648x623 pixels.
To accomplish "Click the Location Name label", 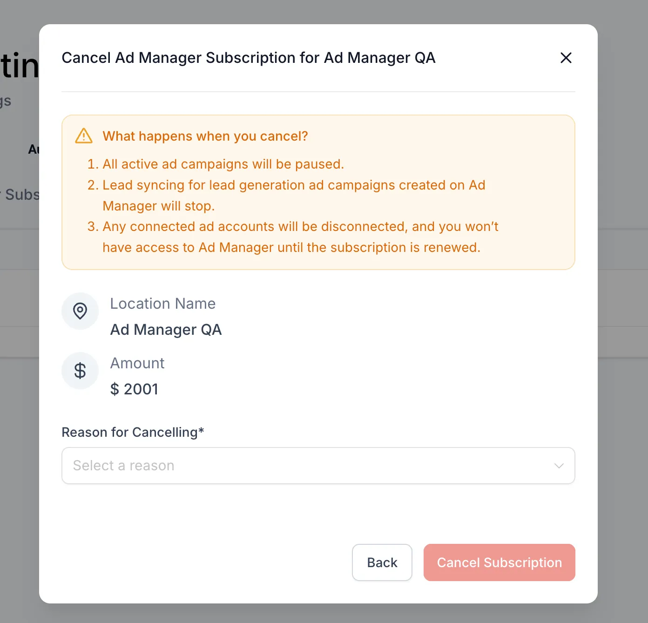I will point(163,304).
